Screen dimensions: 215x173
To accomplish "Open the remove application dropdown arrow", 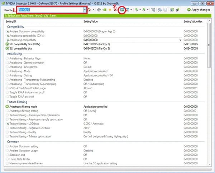I will (x=131, y=10).
